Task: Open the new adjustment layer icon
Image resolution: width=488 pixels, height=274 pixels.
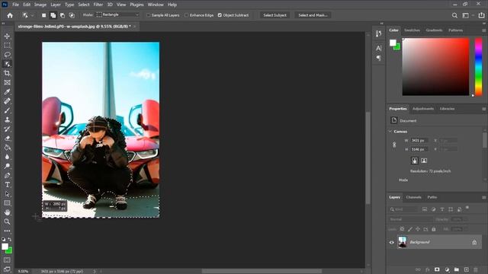Action: (x=447, y=269)
